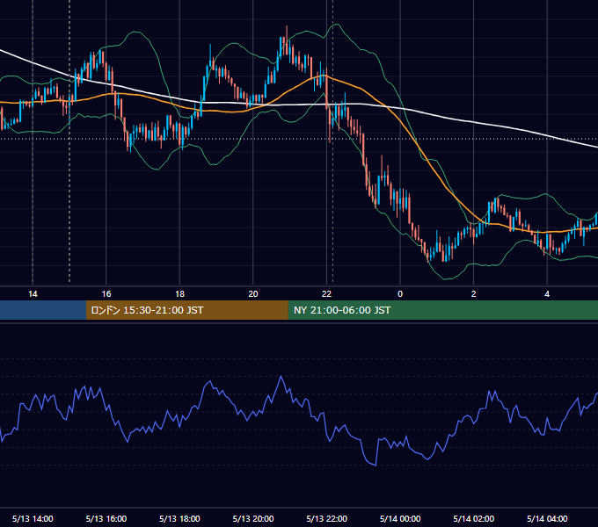Click the 5/13 14:00 time label
This screenshot has height=527, width=598.
point(33,518)
